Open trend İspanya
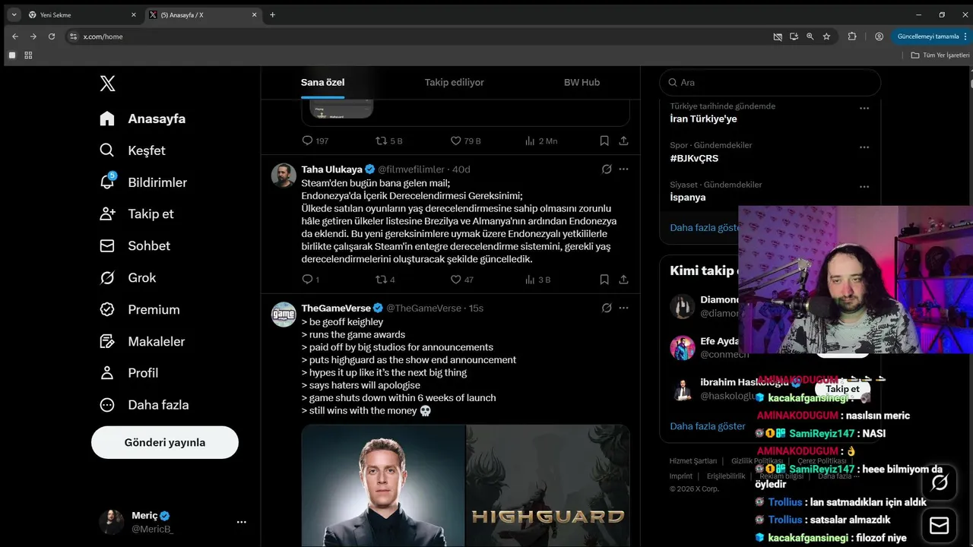This screenshot has width=973, height=547. 688,198
